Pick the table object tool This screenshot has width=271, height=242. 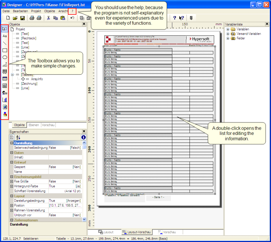click(5, 79)
